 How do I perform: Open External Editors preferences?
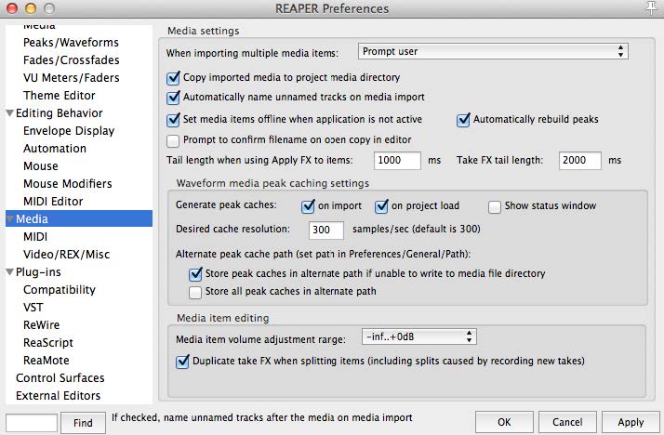[58, 396]
